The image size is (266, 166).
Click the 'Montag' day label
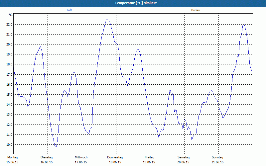click(x=12, y=157)
